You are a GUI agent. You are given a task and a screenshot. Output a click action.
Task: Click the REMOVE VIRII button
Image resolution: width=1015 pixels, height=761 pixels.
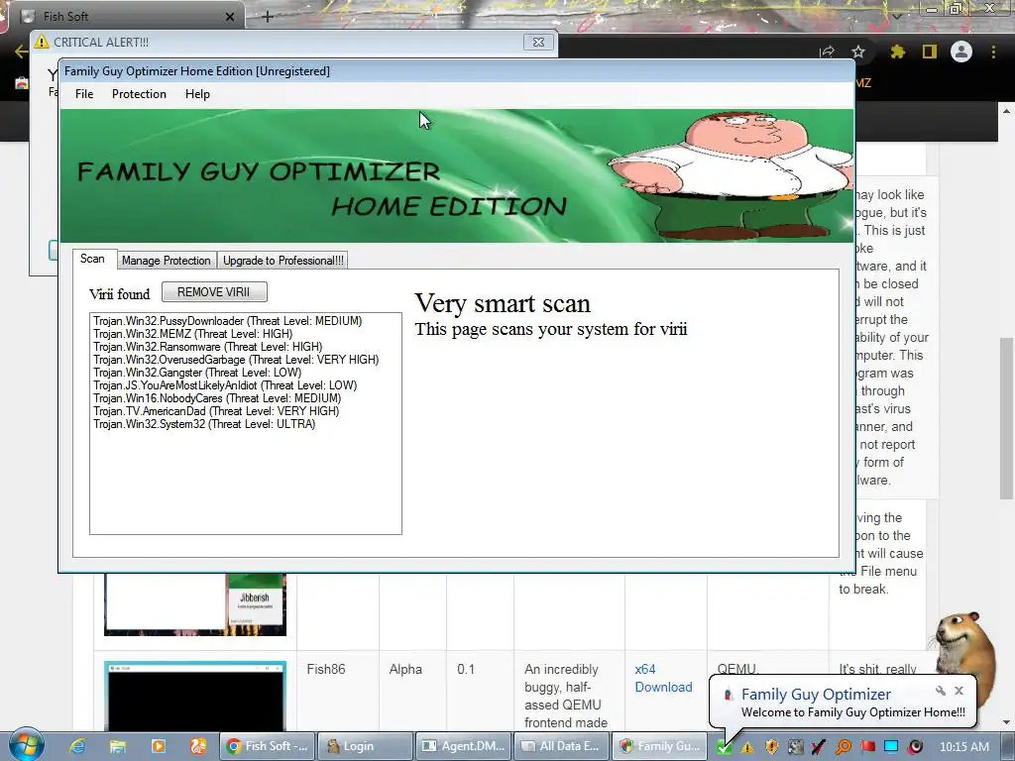point(214,292)
